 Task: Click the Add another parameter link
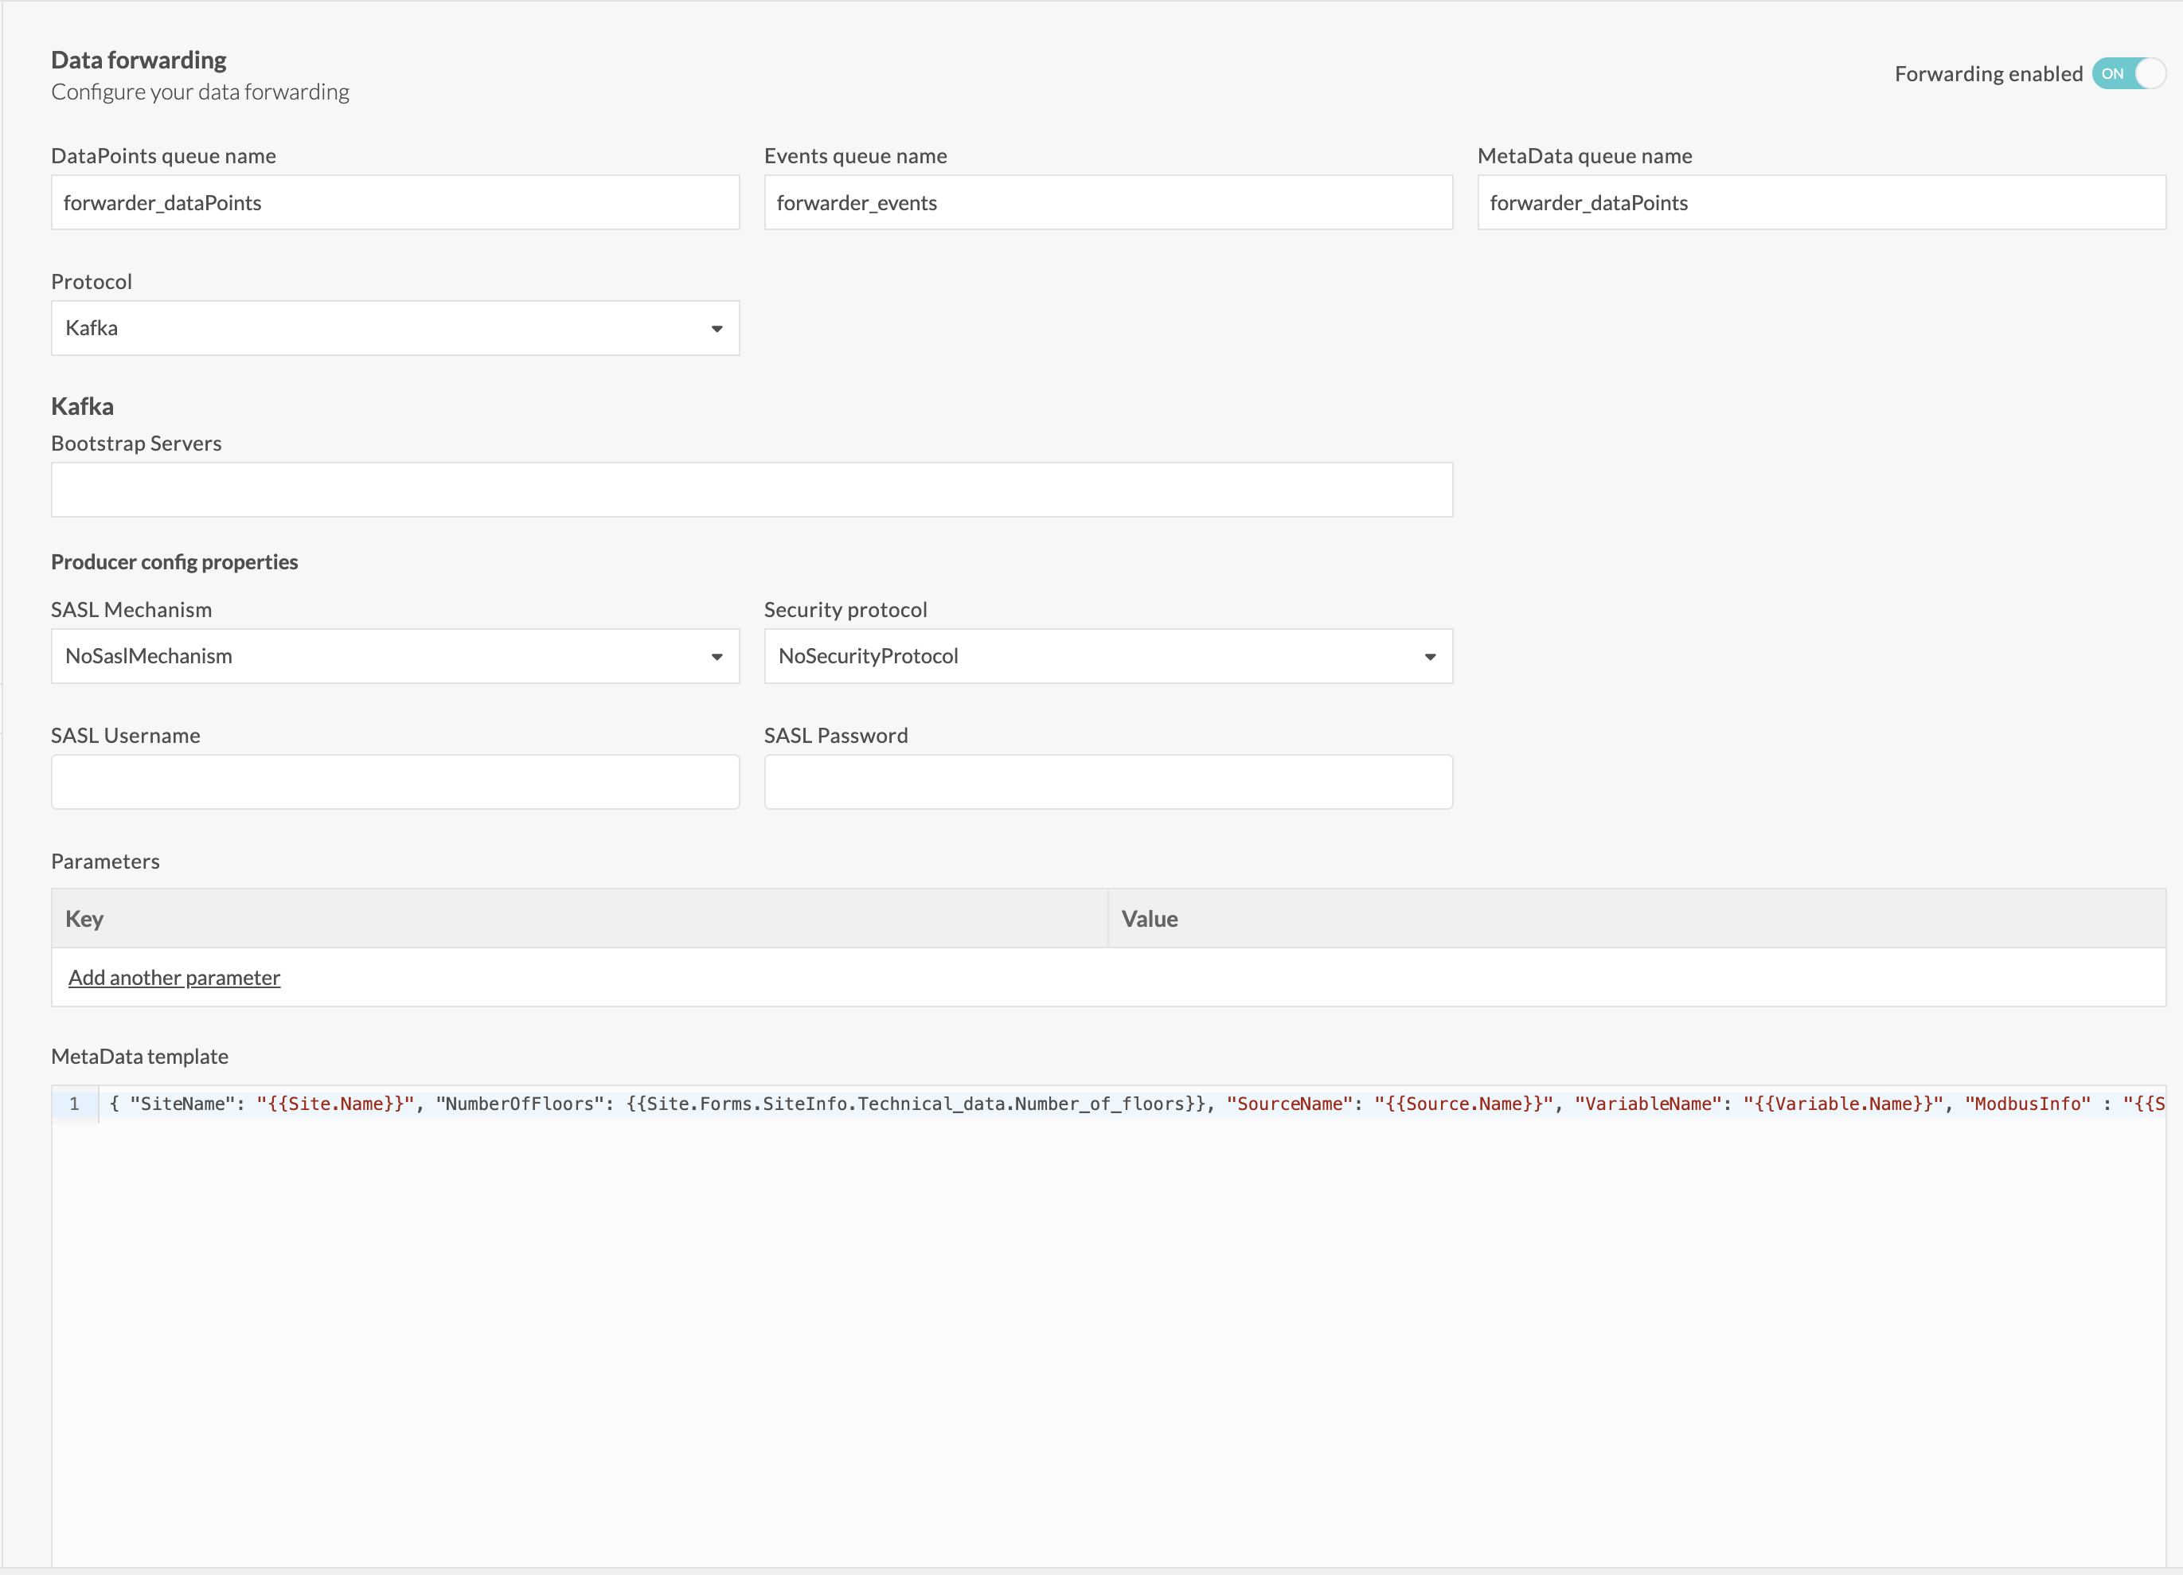click(x=174, y=978)
